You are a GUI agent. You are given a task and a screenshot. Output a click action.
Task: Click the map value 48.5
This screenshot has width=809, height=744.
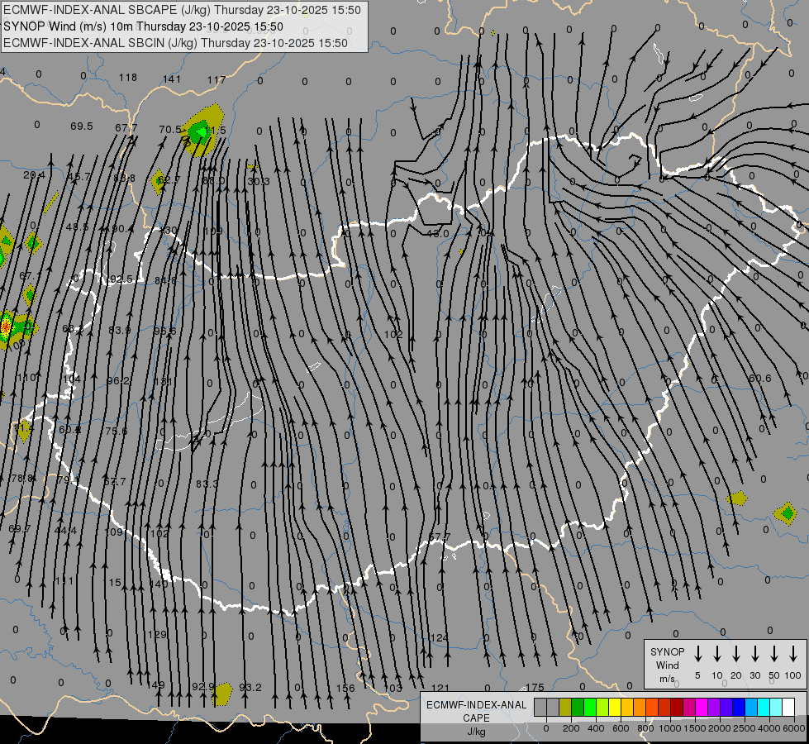click(77, 227)
